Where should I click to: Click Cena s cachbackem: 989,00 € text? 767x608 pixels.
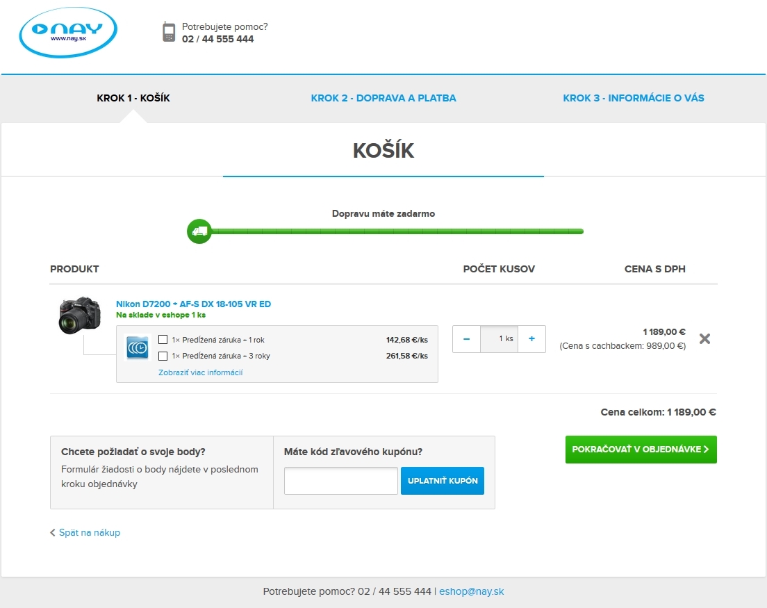click(622, 346)
